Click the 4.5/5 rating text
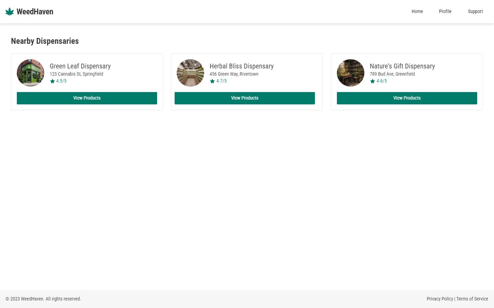Viewport: 494px width, 308px height. (61, 81)
